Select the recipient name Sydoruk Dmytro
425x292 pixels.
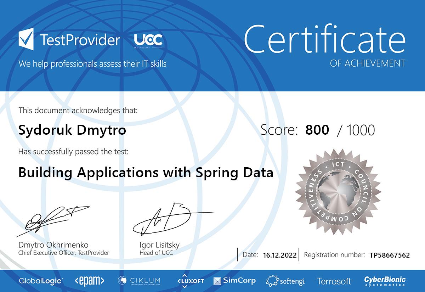[x=72, y=130]
